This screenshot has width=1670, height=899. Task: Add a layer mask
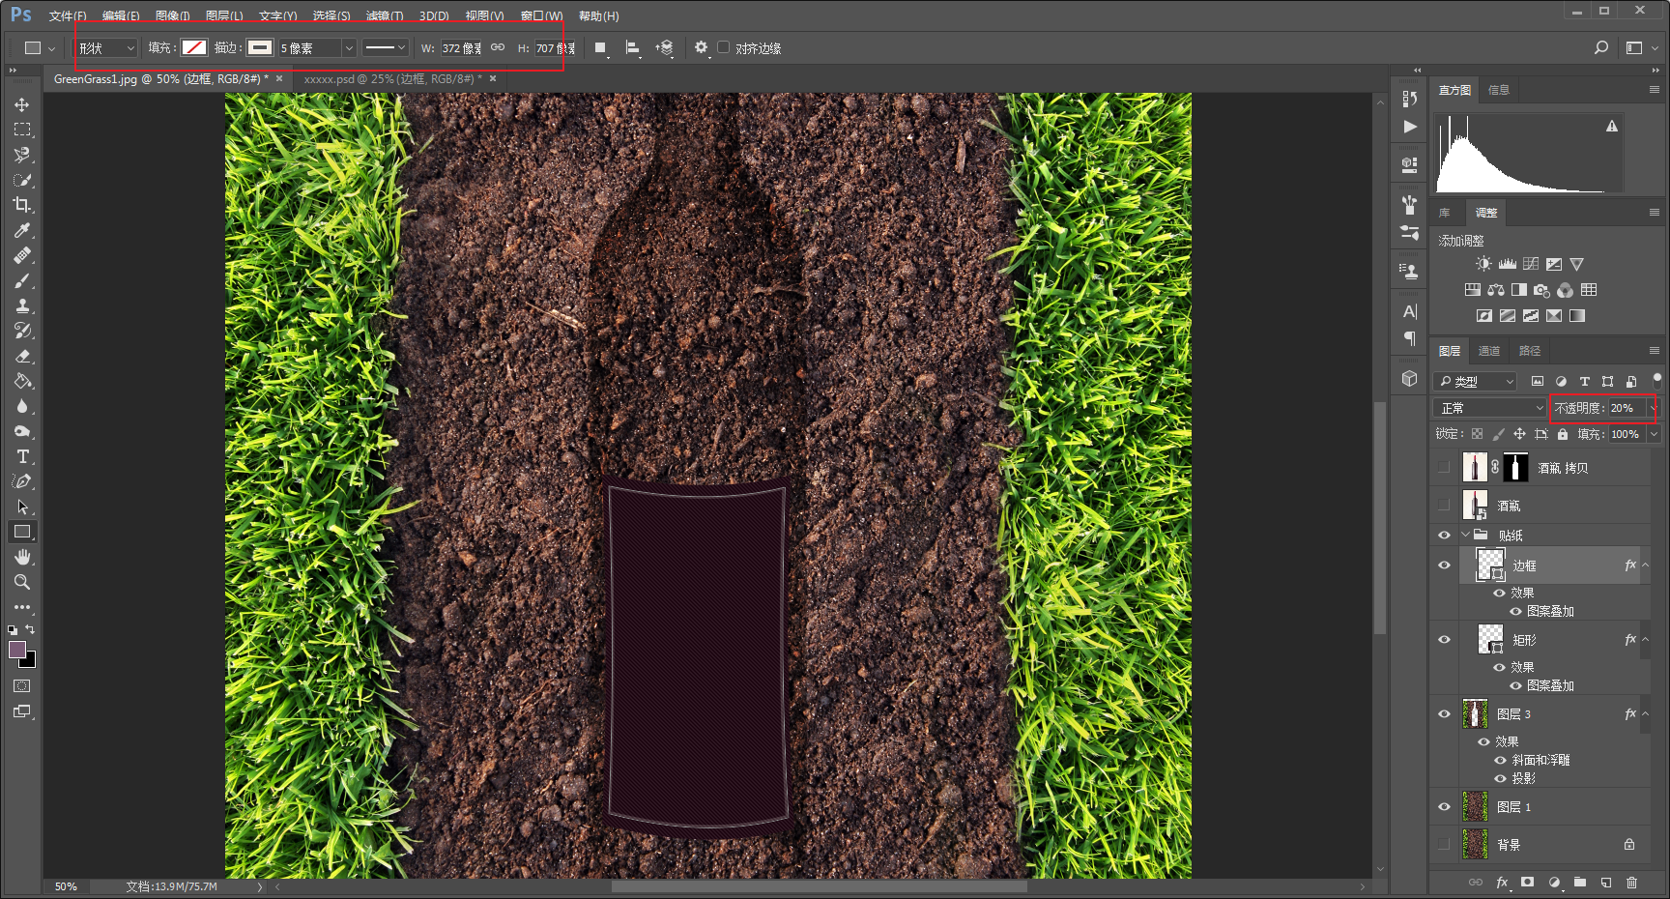coord(1528,882)
